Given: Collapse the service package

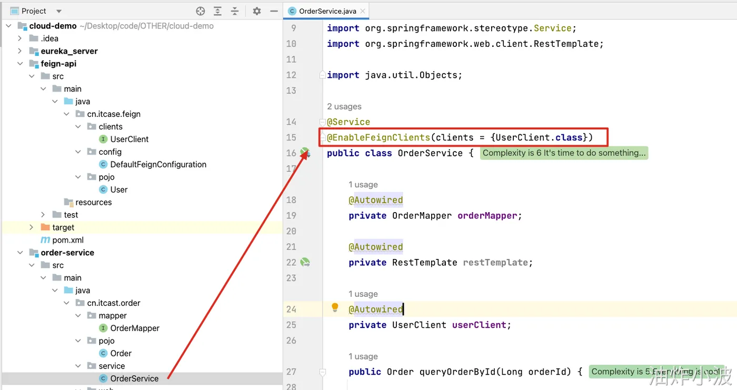Looking at the screenshot, I should [x=78, y=366].
